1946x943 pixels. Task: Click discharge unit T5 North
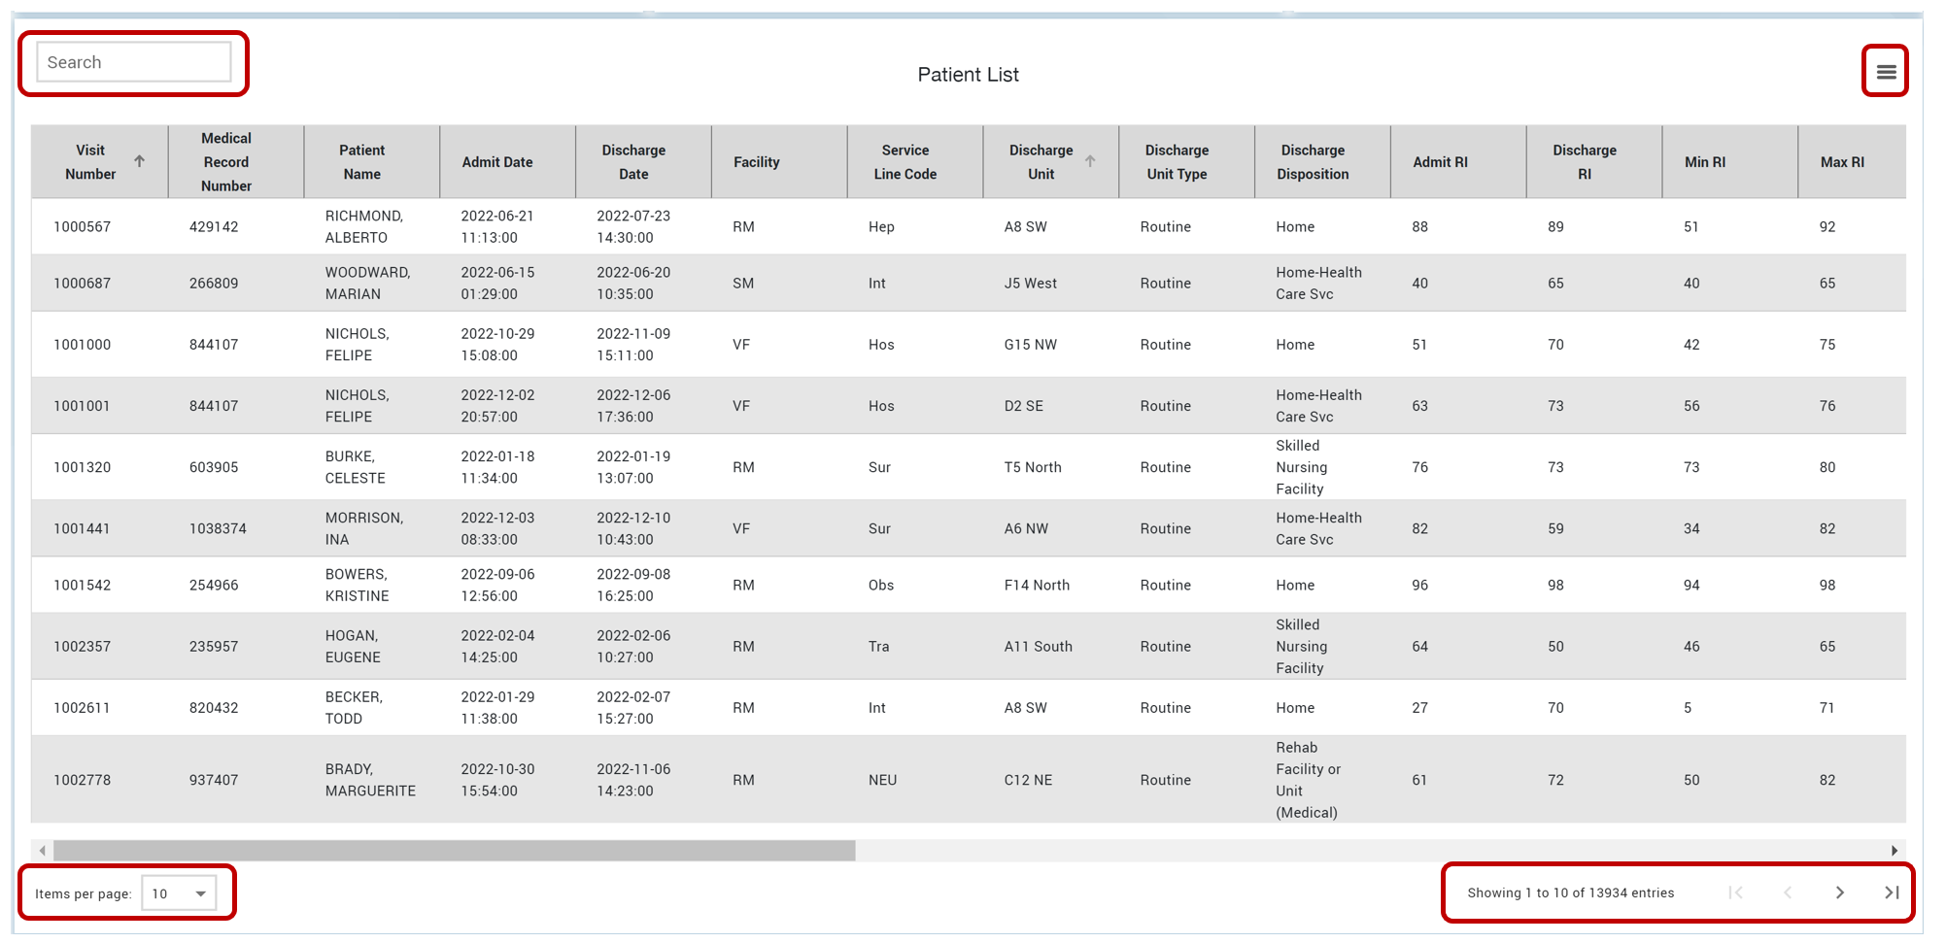(1033, 467)
